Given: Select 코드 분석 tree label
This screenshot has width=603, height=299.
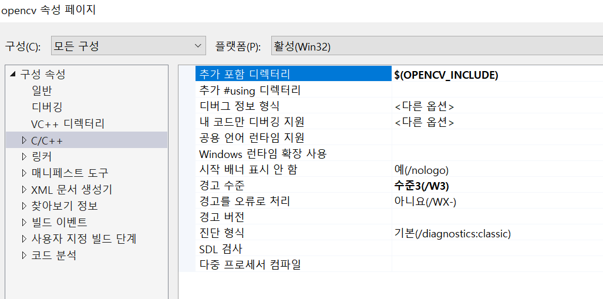Looking at the screenshot, I should pos(54,255).
